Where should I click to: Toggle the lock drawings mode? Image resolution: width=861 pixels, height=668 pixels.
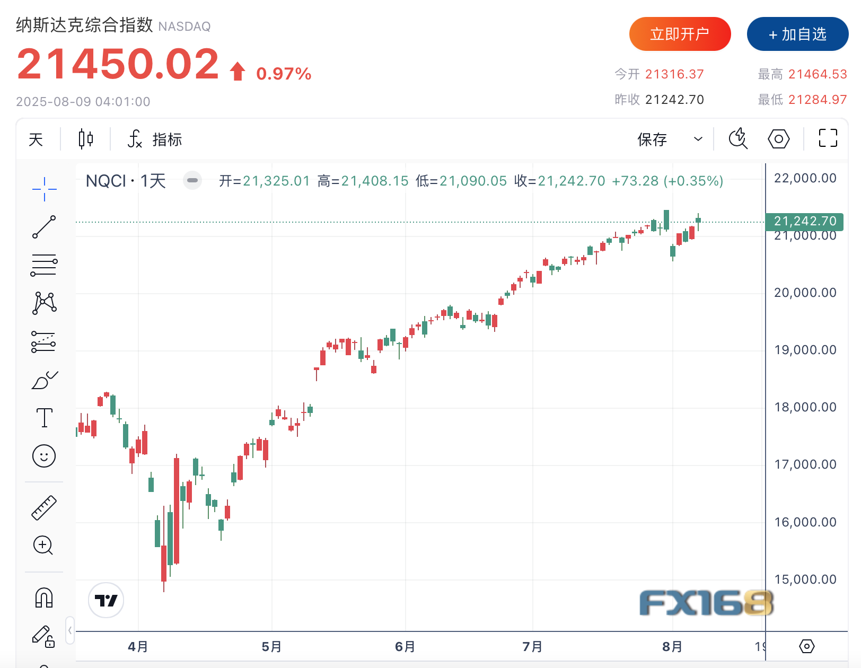point(44,636)
